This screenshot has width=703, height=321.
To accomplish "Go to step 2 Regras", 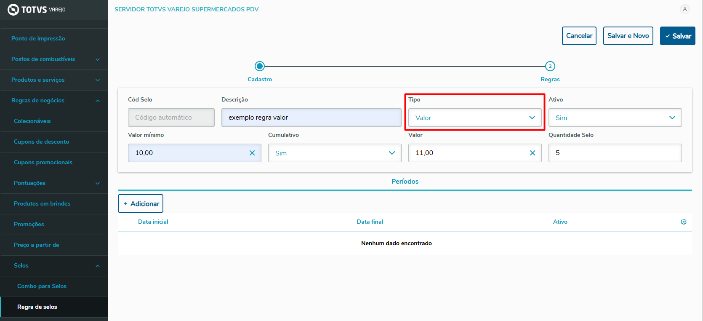I will coord(550,66).
